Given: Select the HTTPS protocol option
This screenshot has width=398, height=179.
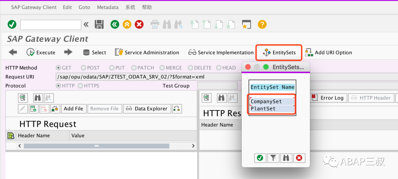Looking at the screenshot, I should (x=80, y=86).
